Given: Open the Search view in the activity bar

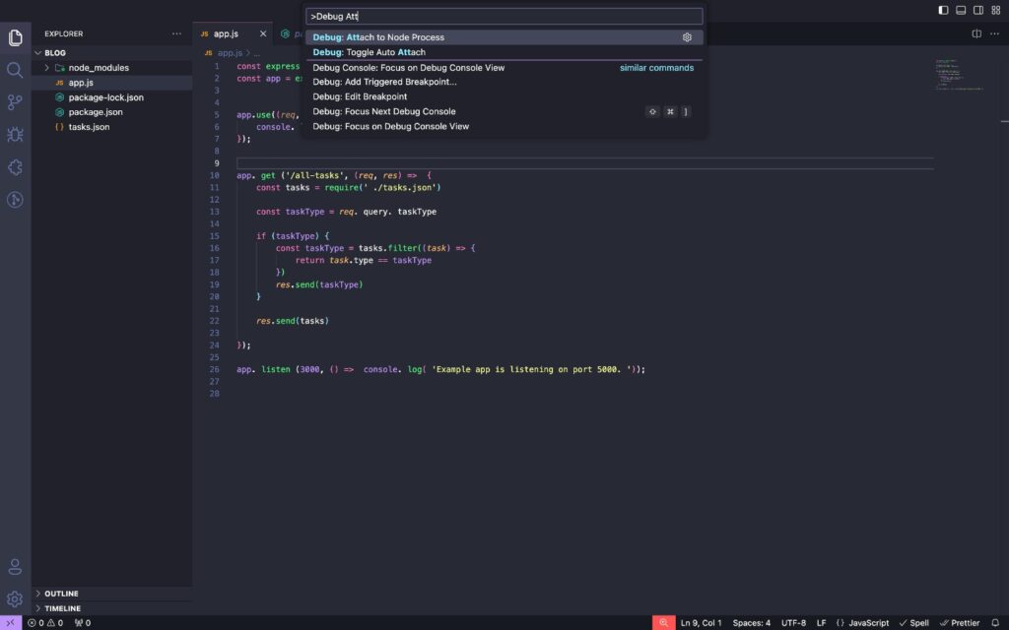Looking at the screenshot, I should [15, 70].
